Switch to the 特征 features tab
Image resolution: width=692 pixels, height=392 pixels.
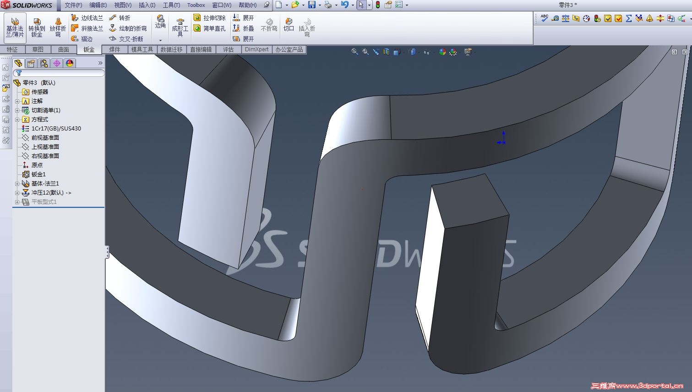(12, 49)
